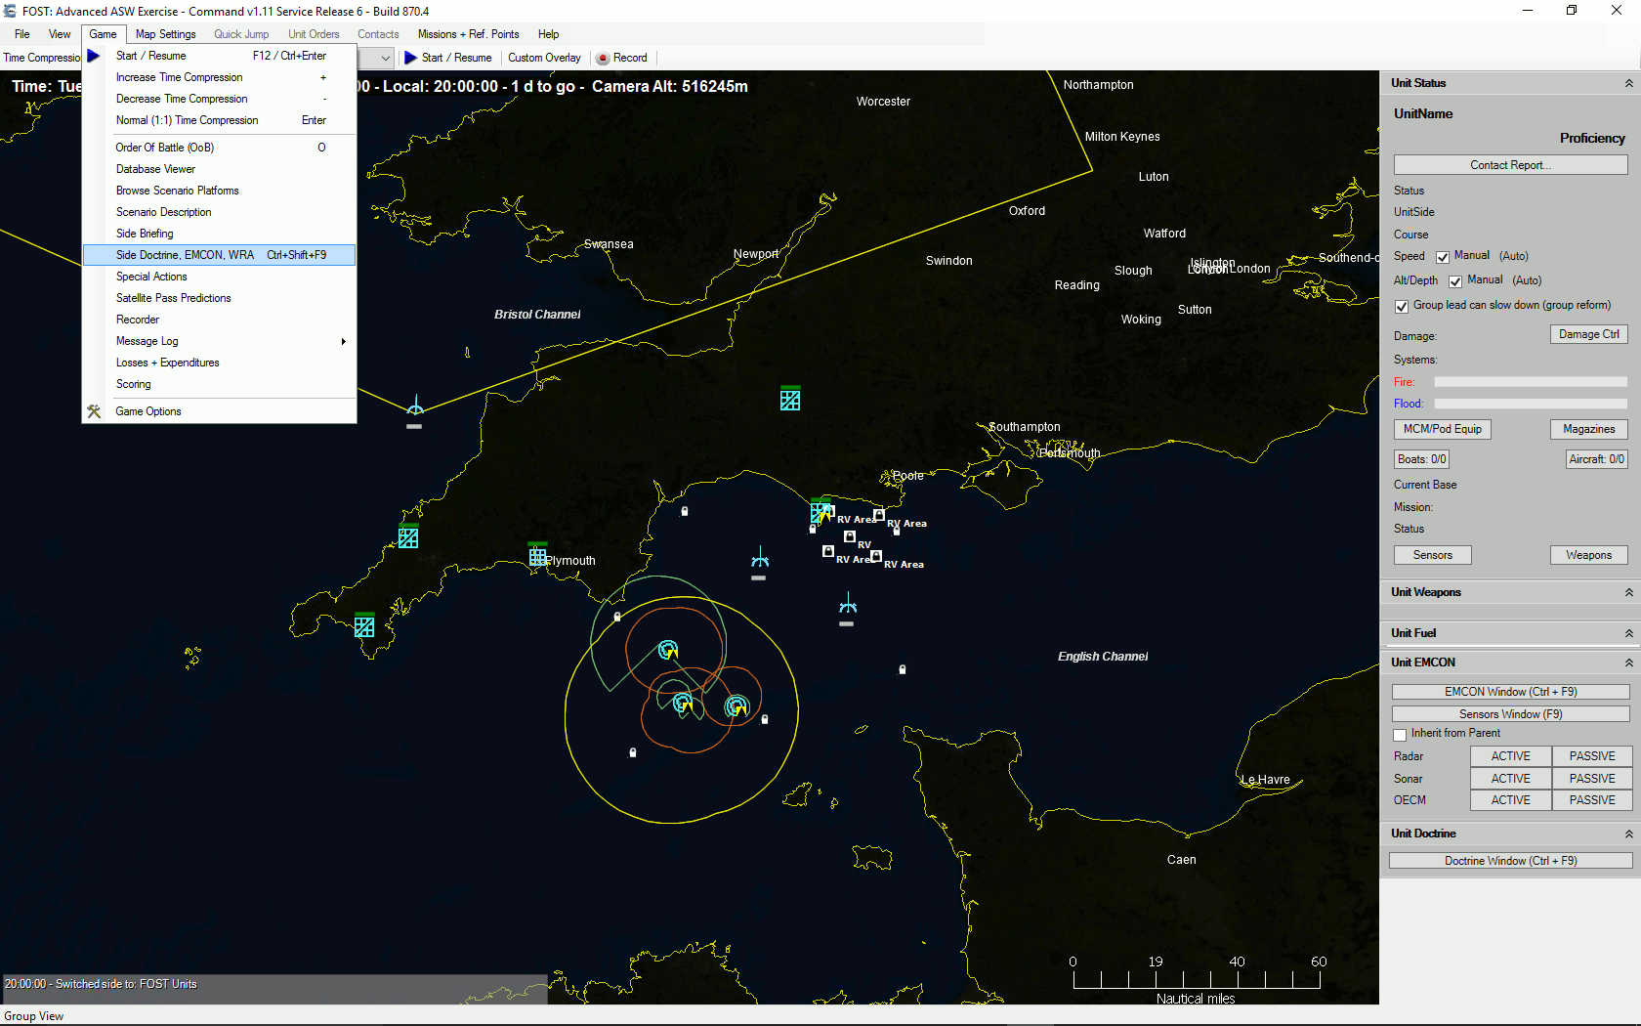Click the Group View status bar text
This screenshot has height=1026, width=1641.
pos(34,1016)
